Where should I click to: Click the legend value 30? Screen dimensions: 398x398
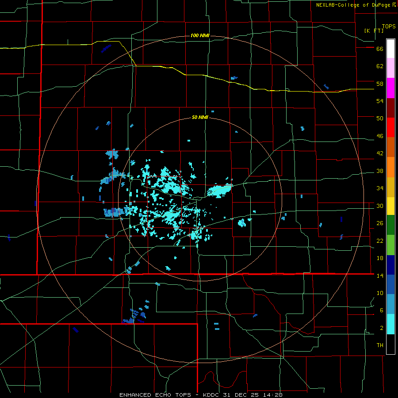click(x=380, y=206)
